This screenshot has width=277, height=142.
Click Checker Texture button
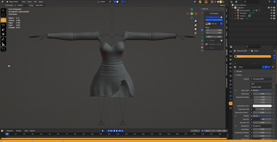click(x=213, y=17)
